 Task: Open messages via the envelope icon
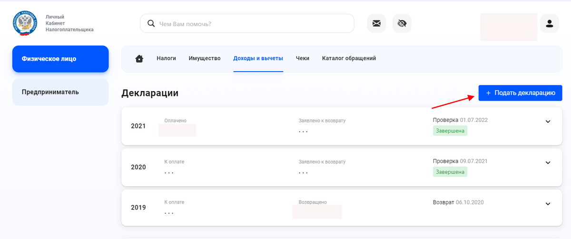pyautogui.click(x=376, y=23)
